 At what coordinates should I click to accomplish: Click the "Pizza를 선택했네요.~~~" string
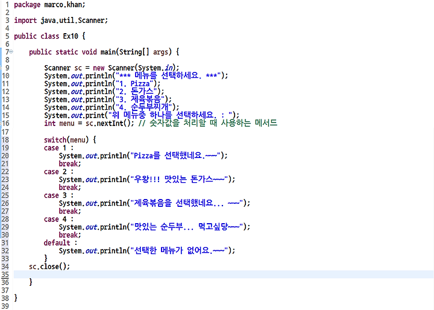(175, 156)
